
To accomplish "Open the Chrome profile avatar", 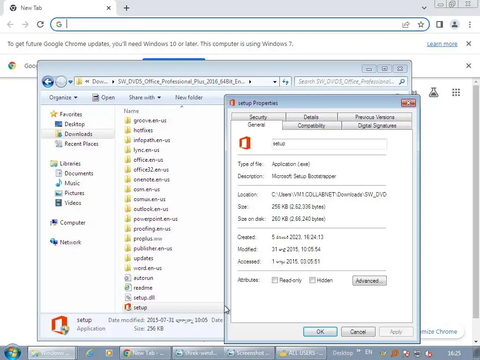I will pos(455,24).
